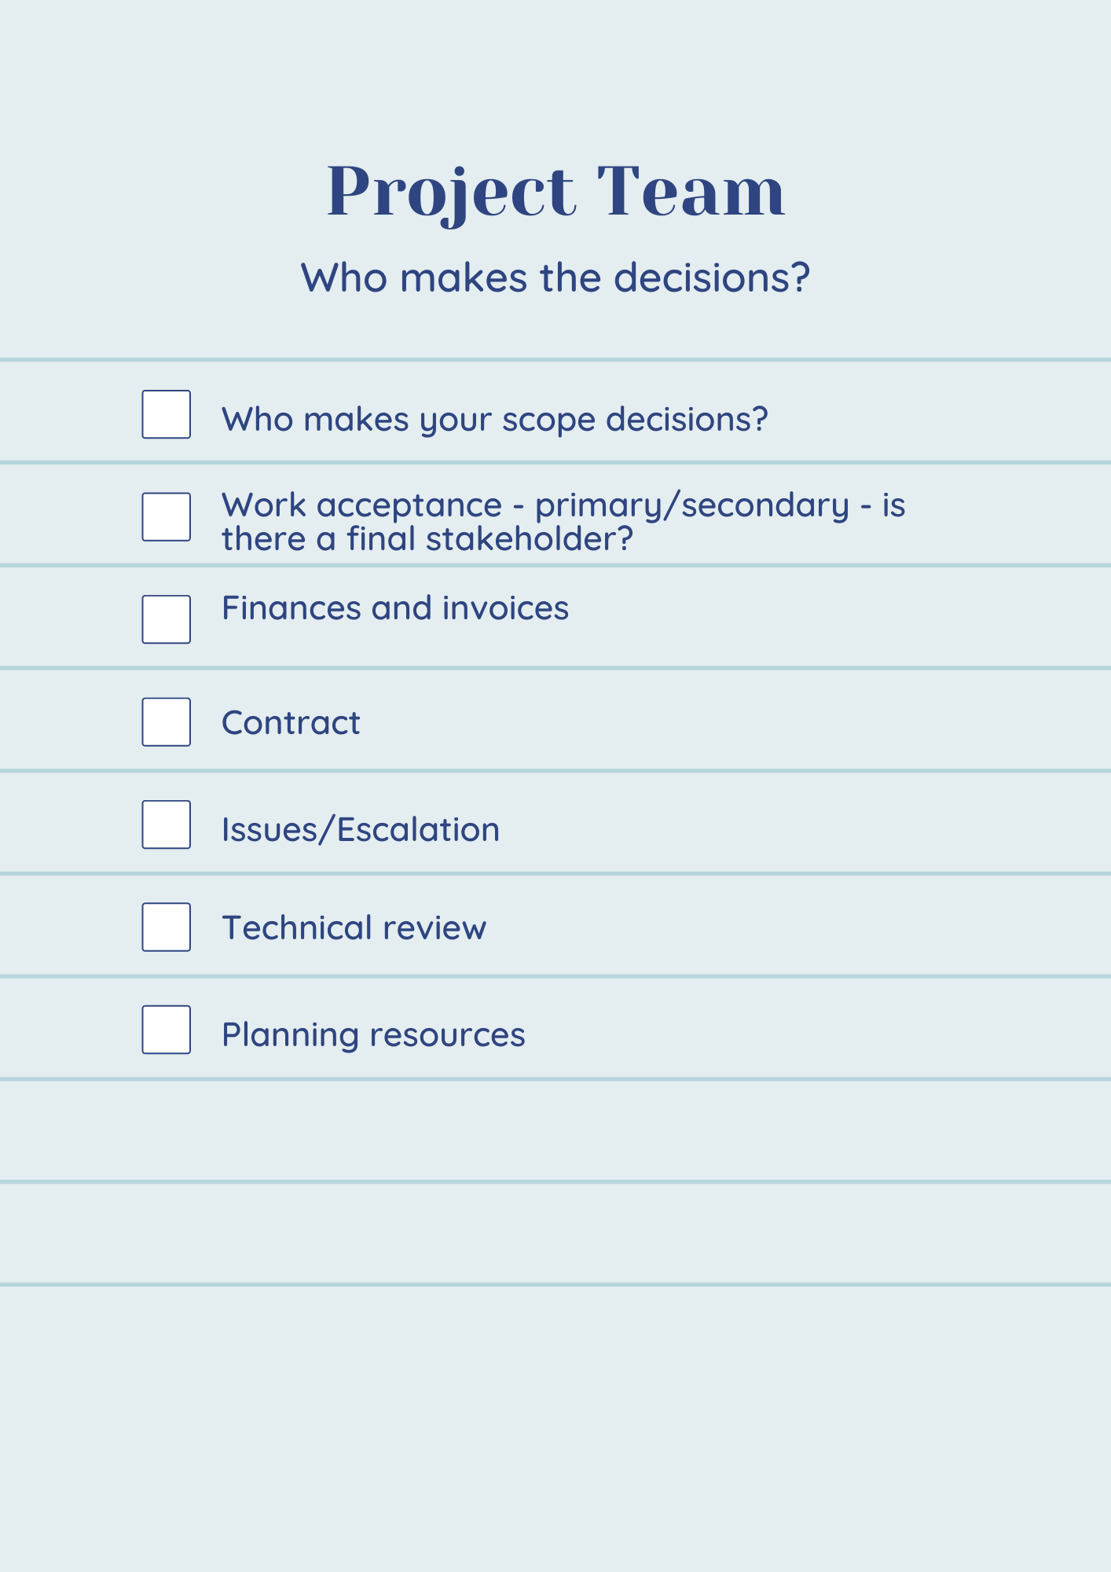Mark the Contract checkbox
This screenshot has width=1111, height=1572.
pos(166,722)
